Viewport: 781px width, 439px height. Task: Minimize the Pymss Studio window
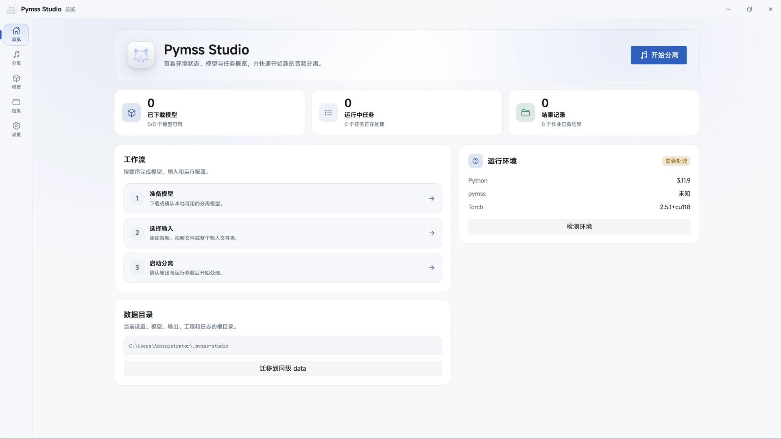728,9
